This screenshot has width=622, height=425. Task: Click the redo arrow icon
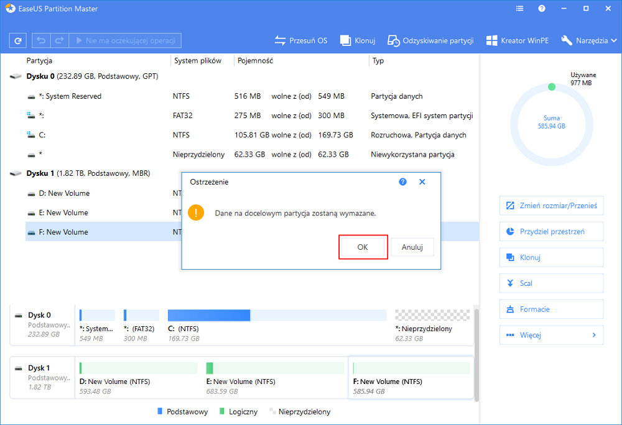pos(60,40)
